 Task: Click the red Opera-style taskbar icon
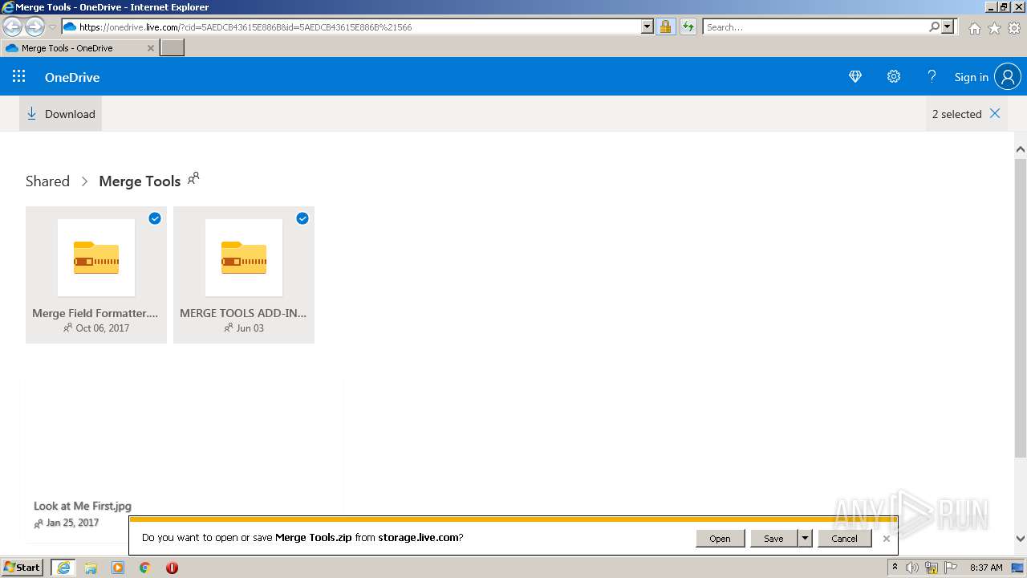tap(172, 568)
